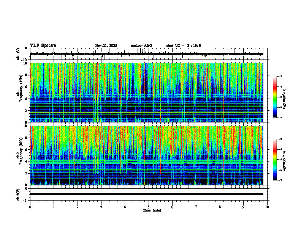Image resolution: width=301 pixels, height=232 pixels.
Task: Click the 4 kHz tick label on ch.1 axis
Action: 26,99
